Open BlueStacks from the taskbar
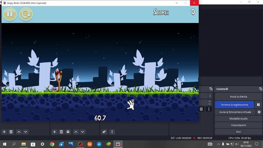Viewport: 263px width, 148px height. [108, 144]
